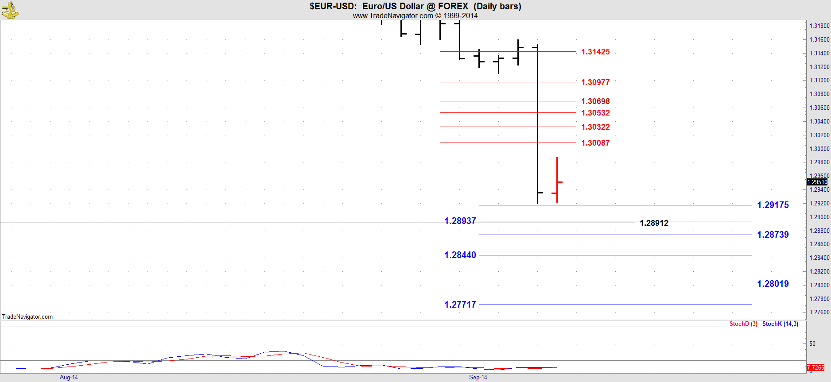Click the 1.29175 blue support label

[773, 205]
